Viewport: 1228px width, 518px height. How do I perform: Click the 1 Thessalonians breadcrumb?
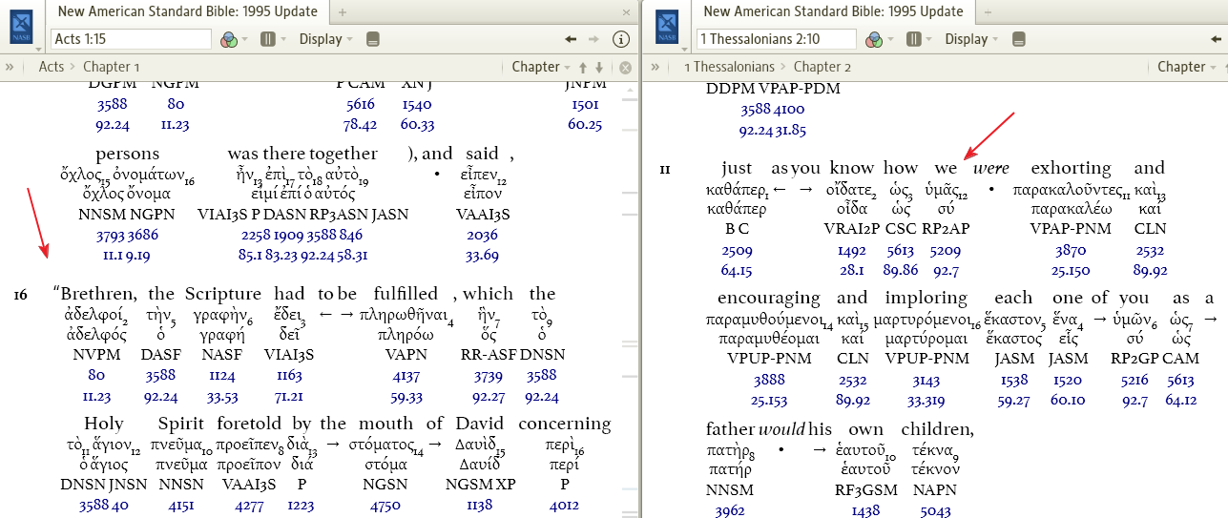728,67
